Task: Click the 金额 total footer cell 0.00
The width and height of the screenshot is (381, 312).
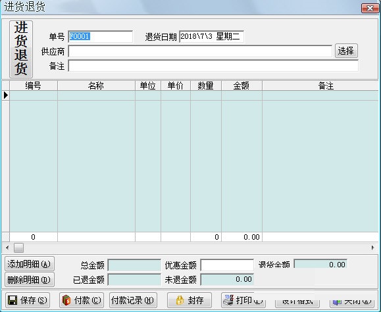Action: [241, 237]
